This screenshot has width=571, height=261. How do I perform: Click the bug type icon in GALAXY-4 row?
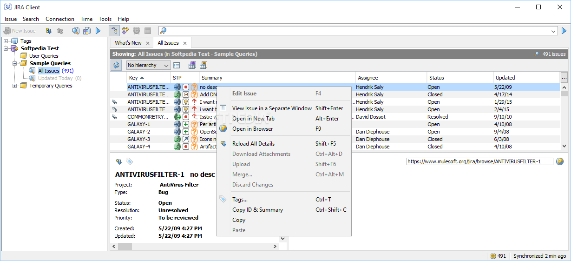[x=186, y=147]
